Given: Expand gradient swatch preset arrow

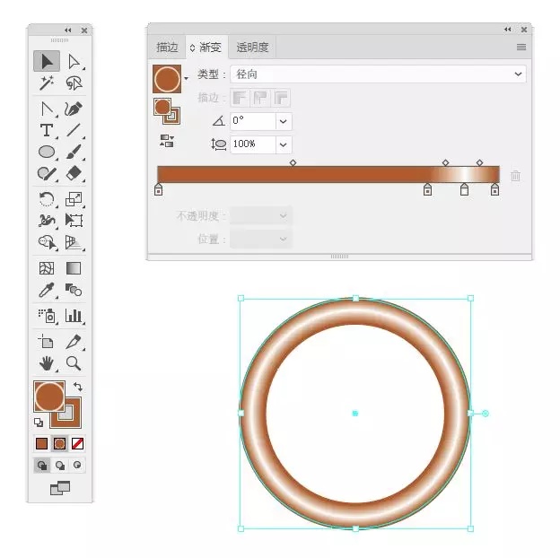Looking at the screenshot, I should point(186,78).
